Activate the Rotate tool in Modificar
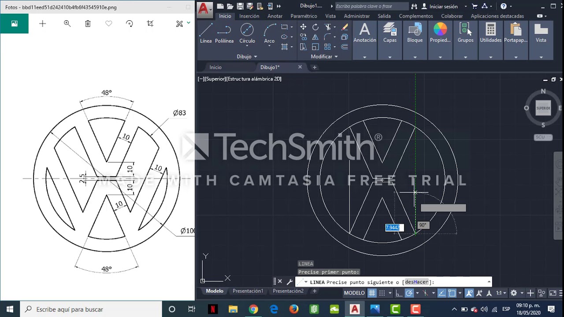This screenshot has width=564, height=317. pyautogui.click(x=315, y=27)
